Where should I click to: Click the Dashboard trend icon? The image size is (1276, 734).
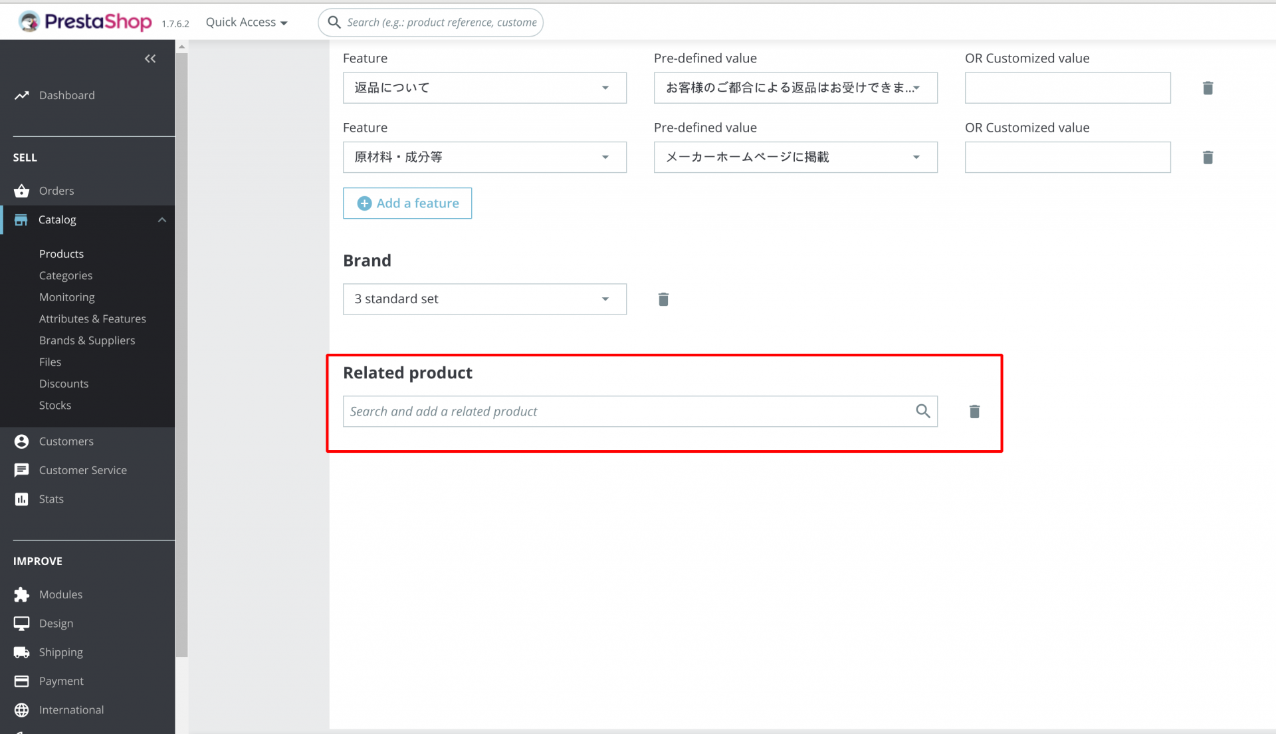pyautogui.click(x=22, y=95)
